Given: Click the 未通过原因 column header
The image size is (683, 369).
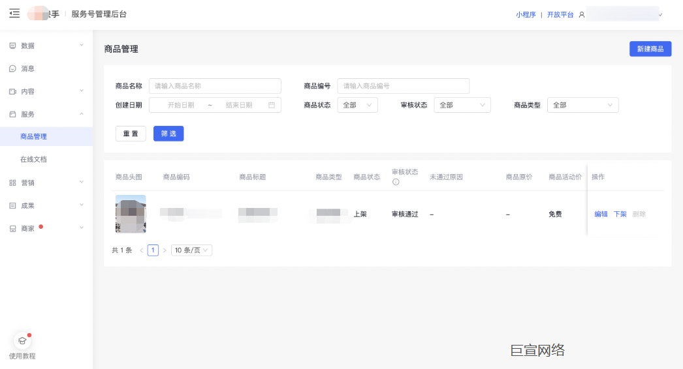Looking at the screenshot, I should [x=446, y=177].
